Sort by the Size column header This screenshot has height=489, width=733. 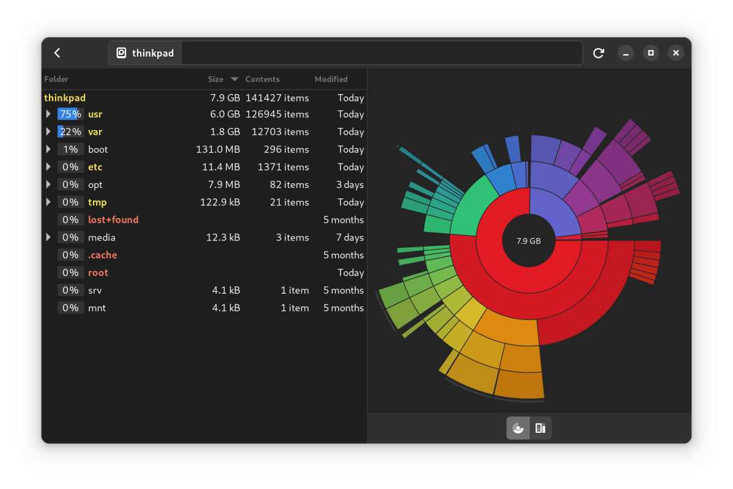(216, 79)
